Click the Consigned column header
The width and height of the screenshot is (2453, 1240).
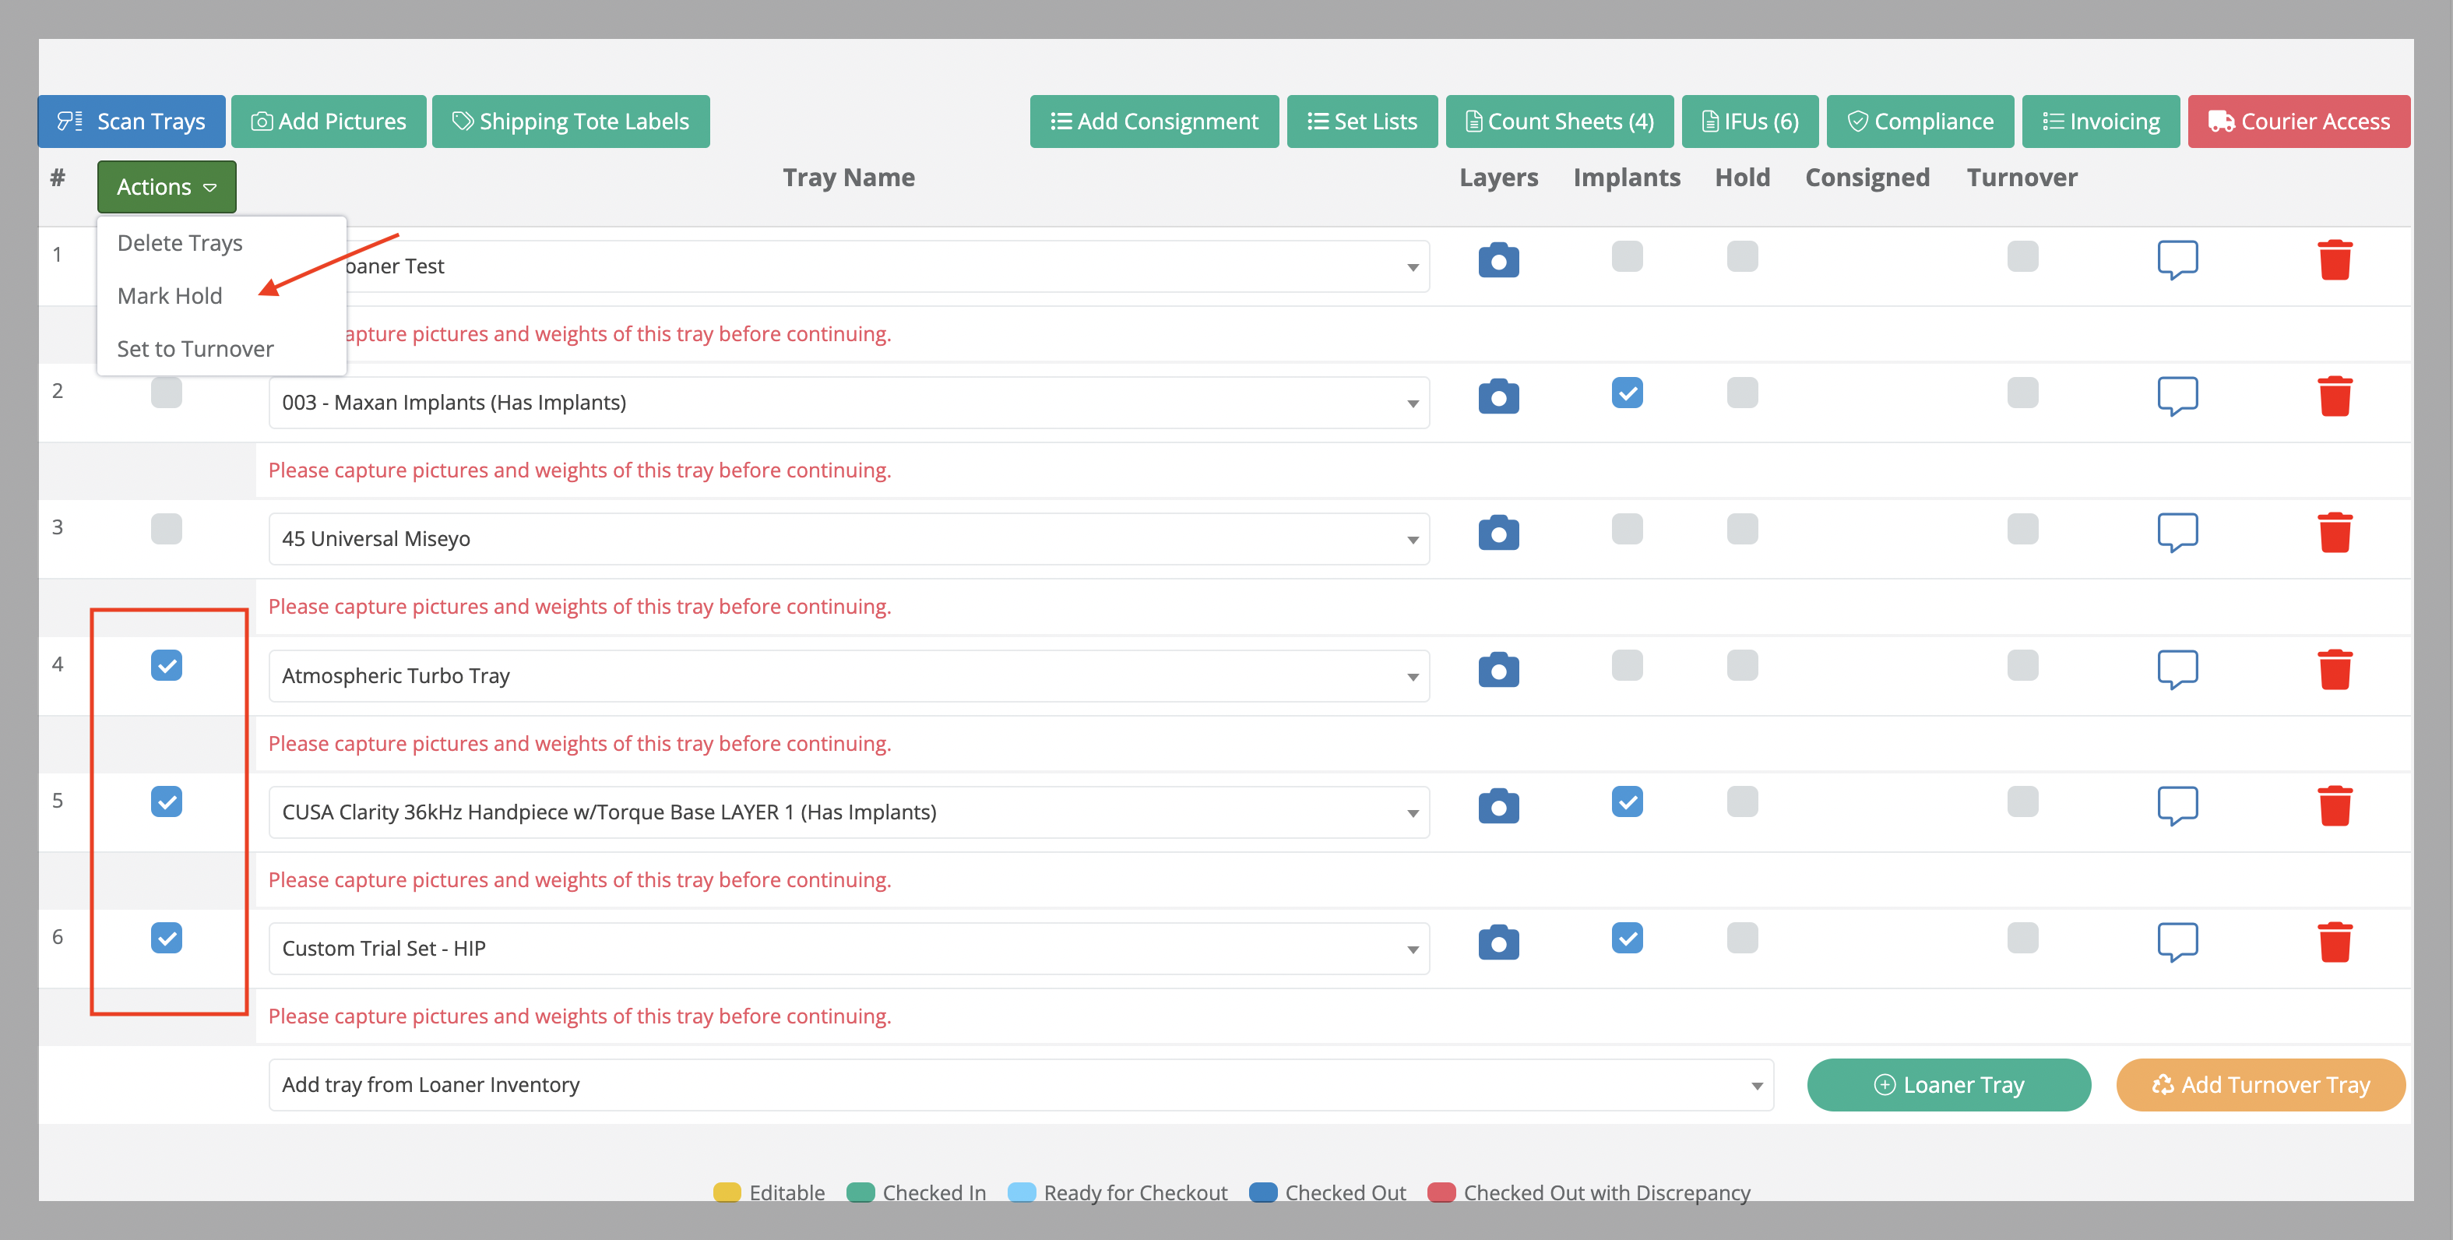click(1867, 177)
